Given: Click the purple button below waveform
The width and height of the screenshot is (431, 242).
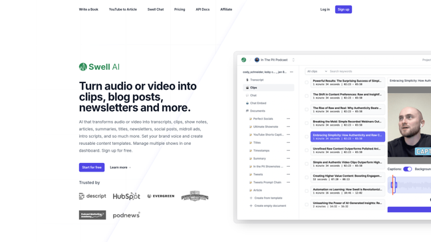Looking at the screenshot, I should [x=409, y=209].
